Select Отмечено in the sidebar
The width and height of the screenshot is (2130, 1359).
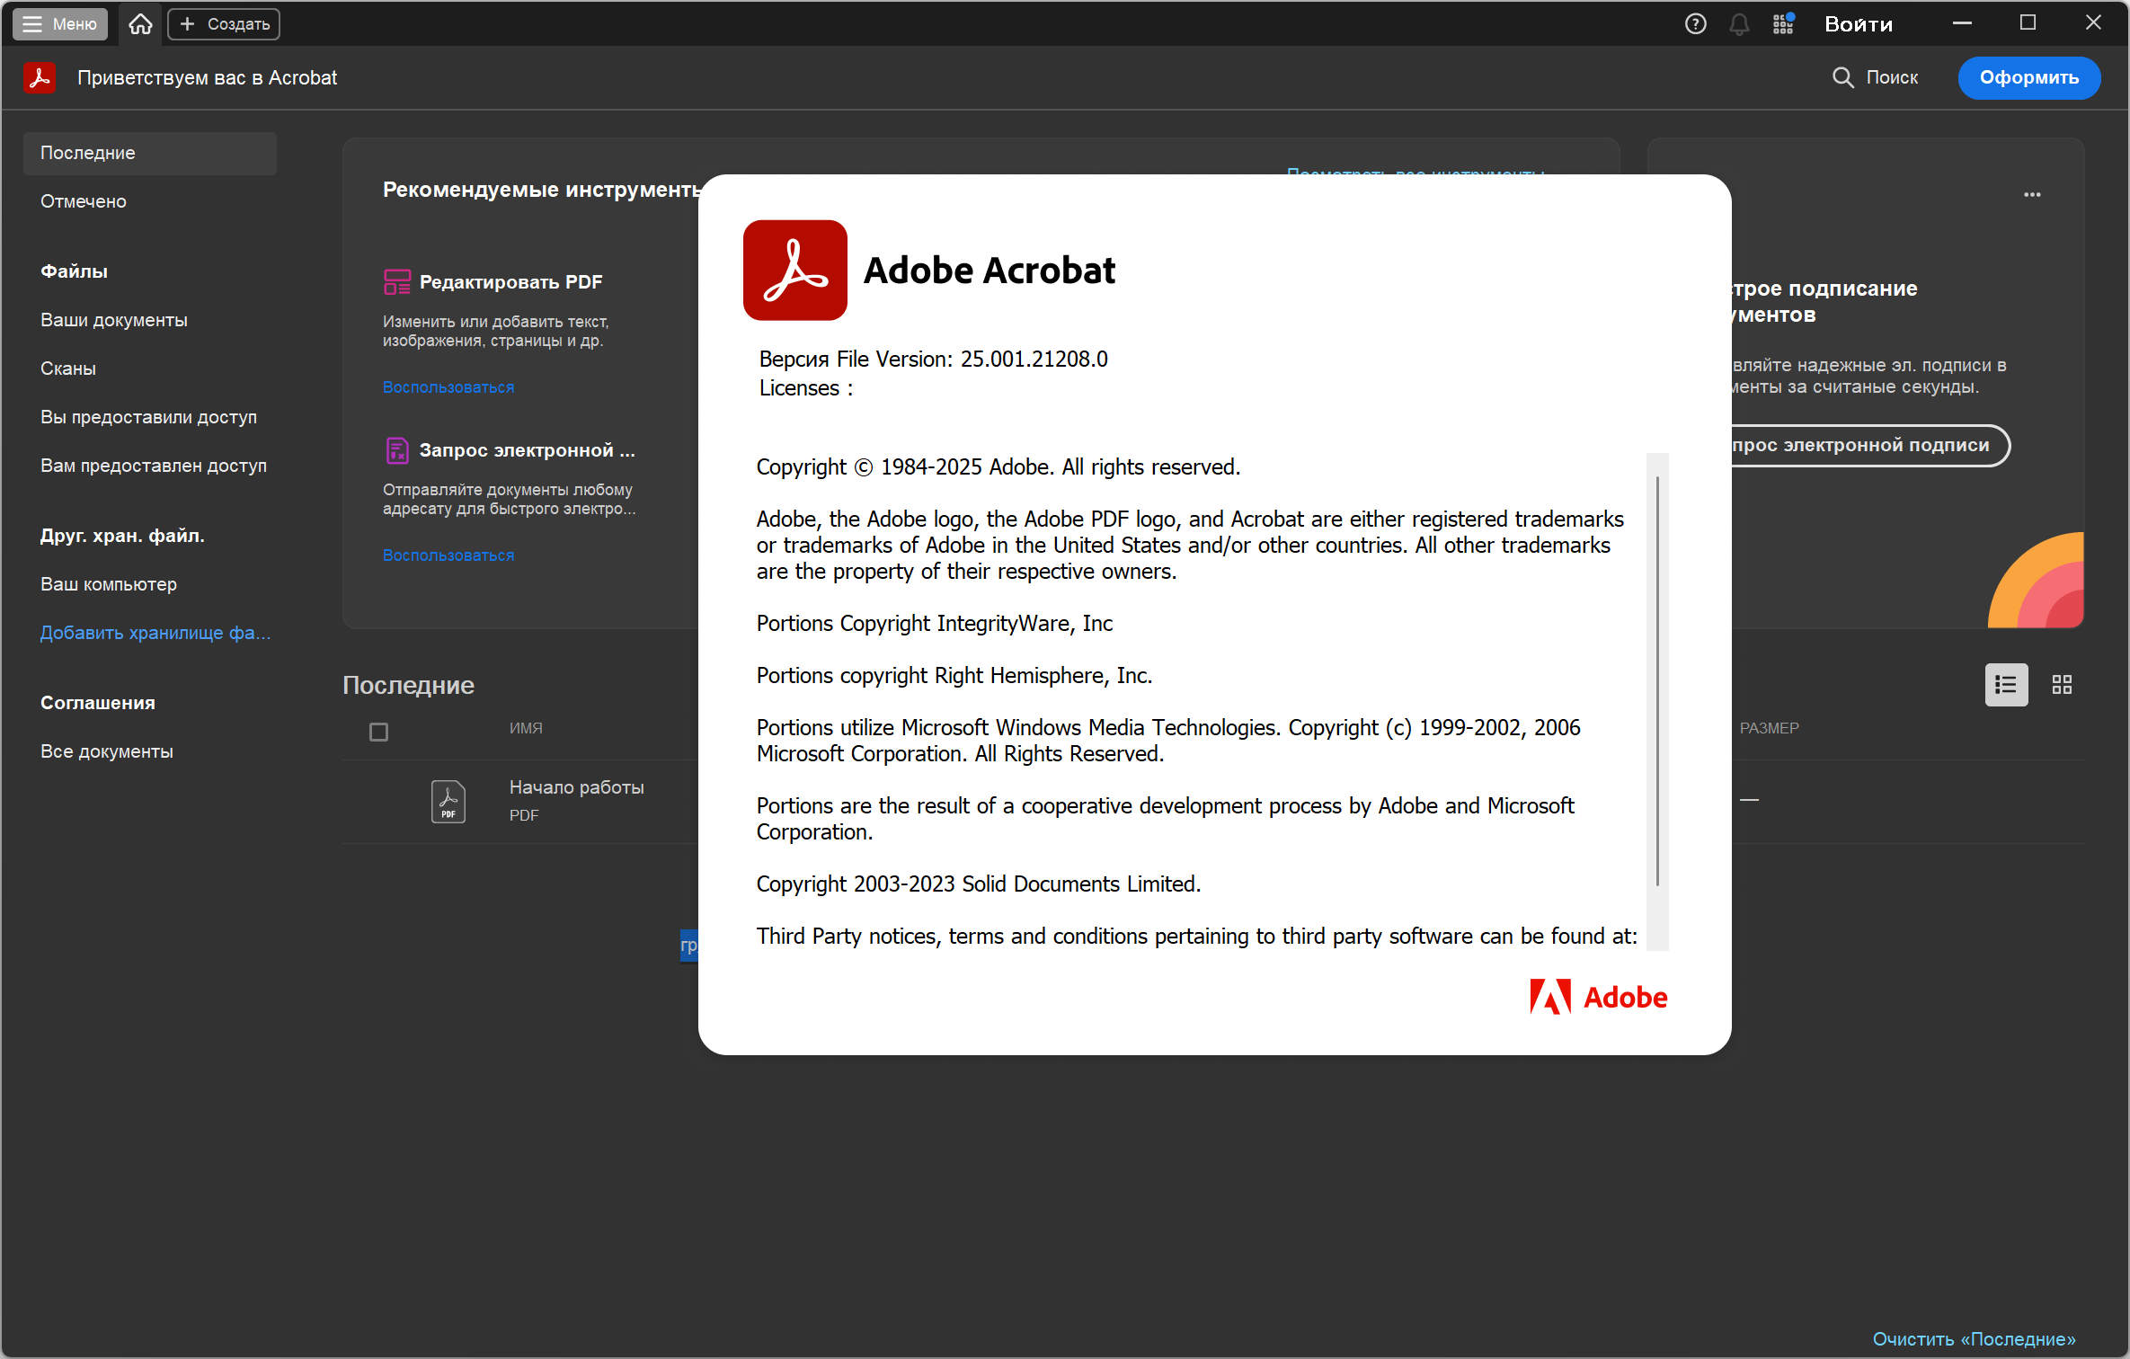[84, 201]
